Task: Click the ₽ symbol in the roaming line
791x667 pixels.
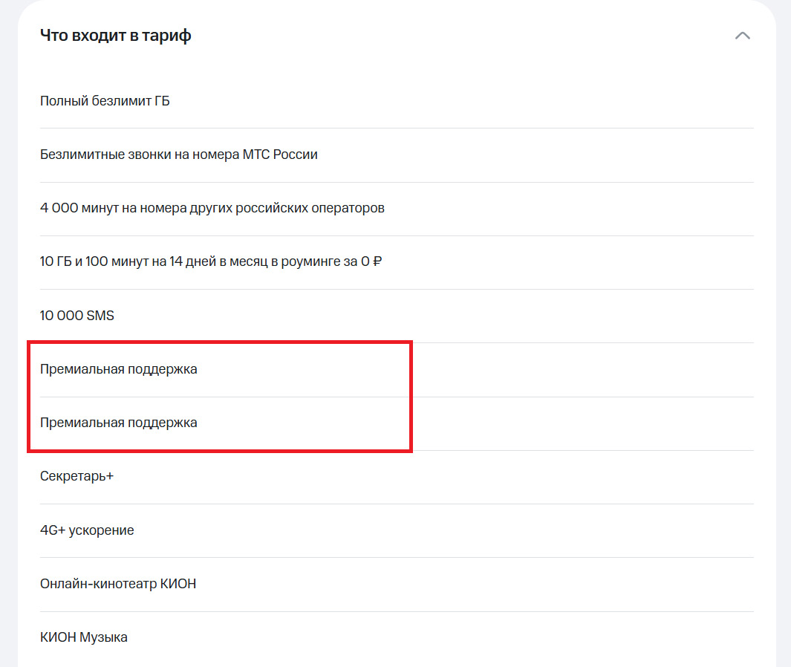Action: (377, 262)
